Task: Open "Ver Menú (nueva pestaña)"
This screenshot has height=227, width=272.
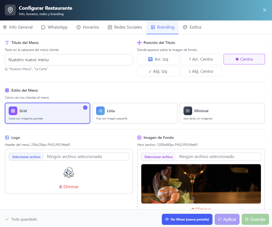Action: pos(187,219)
